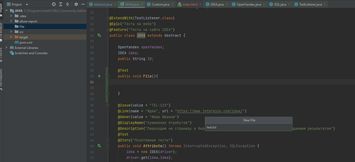Click the orange target folder icon

17,37
